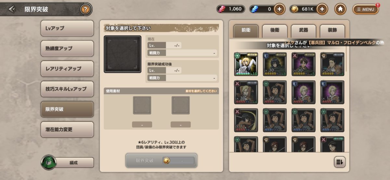
Task: Go to the home screen icon
Action: 340,9
